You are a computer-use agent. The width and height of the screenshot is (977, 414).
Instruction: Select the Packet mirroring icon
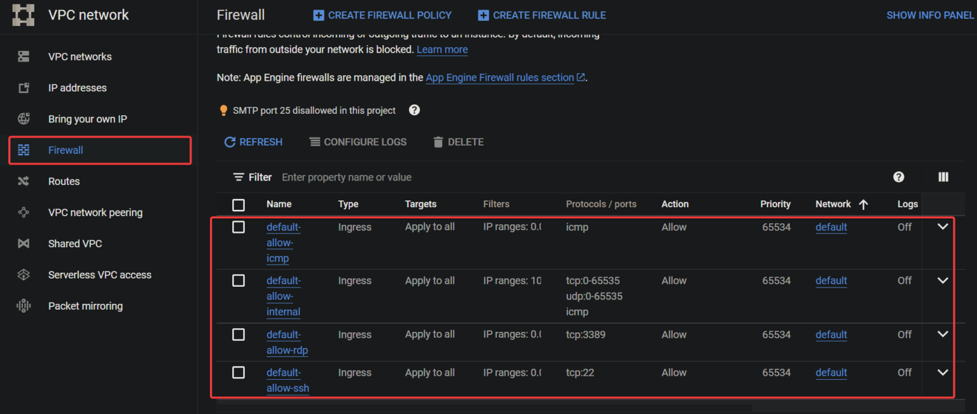tap(24, 306)
